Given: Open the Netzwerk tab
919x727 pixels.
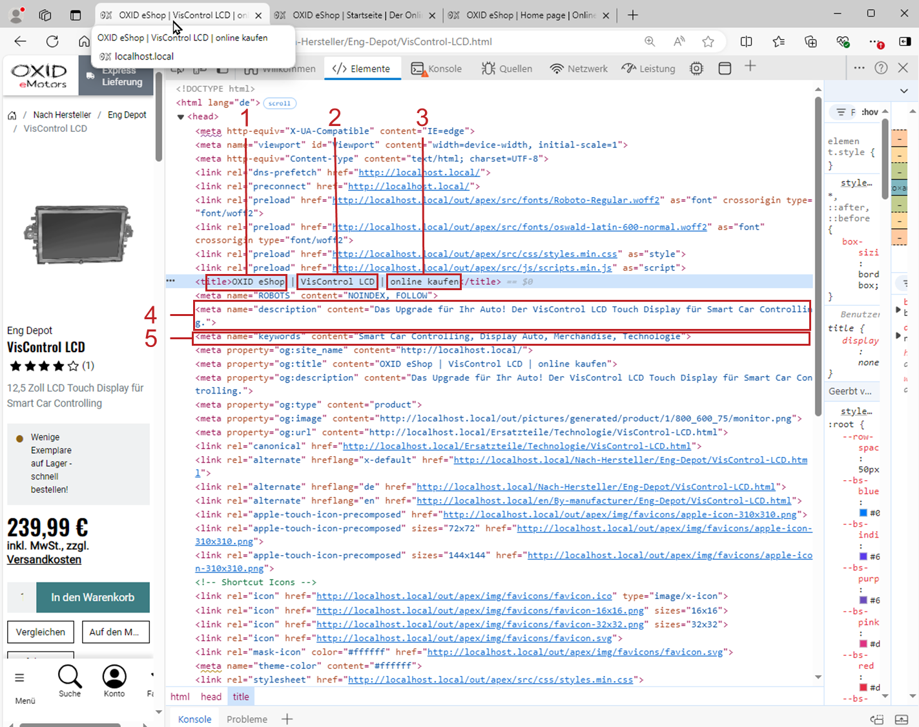Looking at the screenshot, I should pos(579,68).
